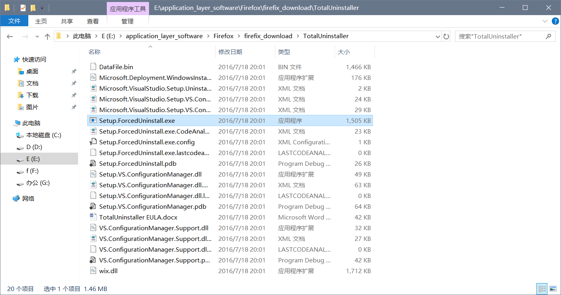This screenshot has height=295, width=561.
Task: Click the refresh button beside address bar
Action: [446, 36]
